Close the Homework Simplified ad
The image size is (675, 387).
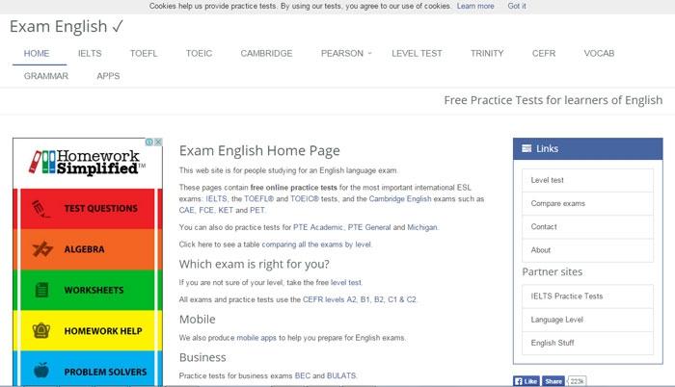(x=158, y=142)
